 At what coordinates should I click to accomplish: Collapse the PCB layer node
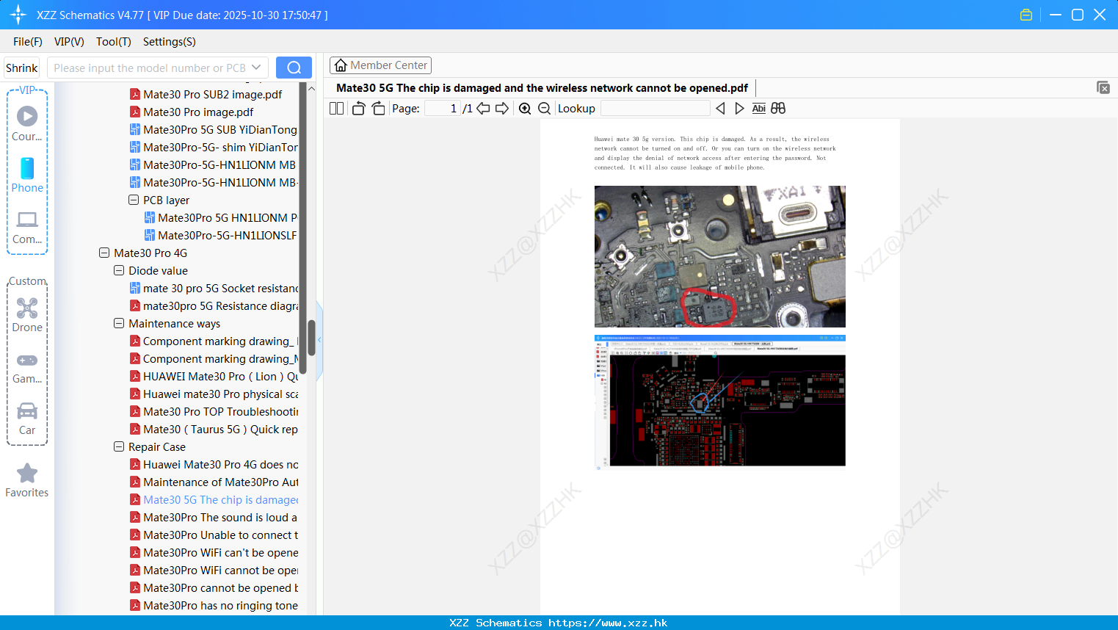(x=134, y=200)
